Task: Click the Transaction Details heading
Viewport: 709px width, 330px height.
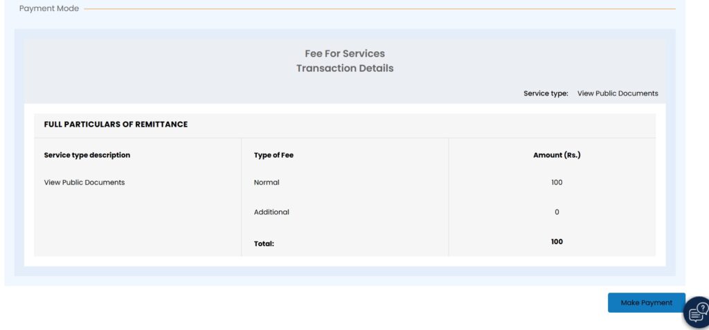Action: [345, 68]
